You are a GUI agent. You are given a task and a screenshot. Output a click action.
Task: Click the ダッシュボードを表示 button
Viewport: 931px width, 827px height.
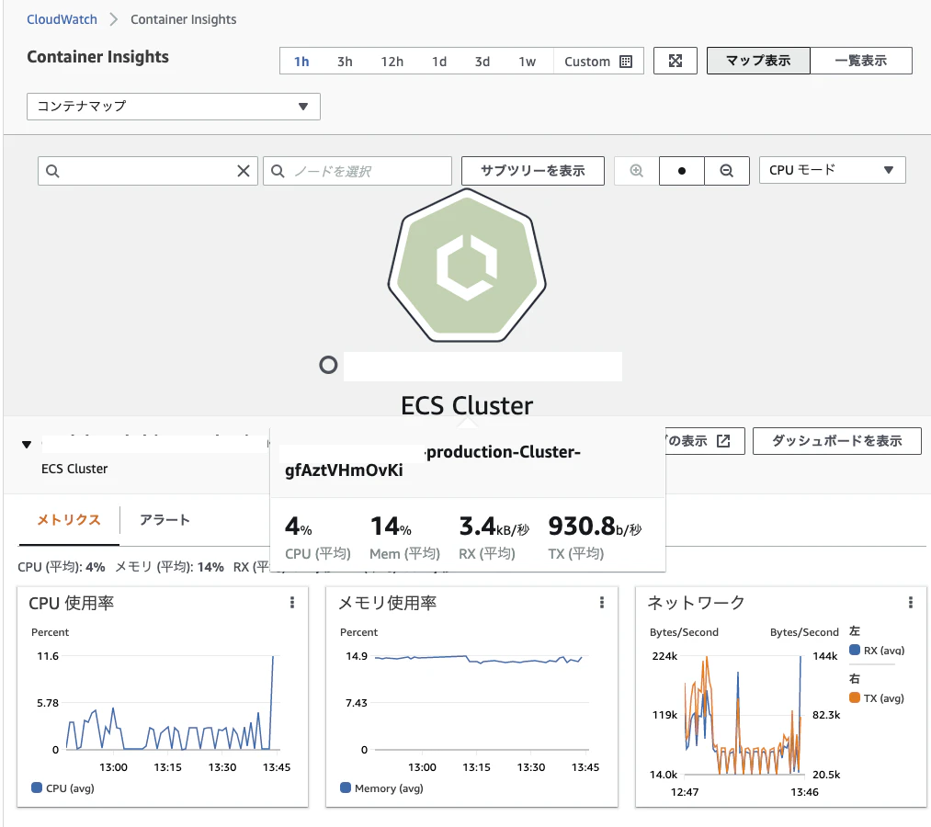coord(837,441)
